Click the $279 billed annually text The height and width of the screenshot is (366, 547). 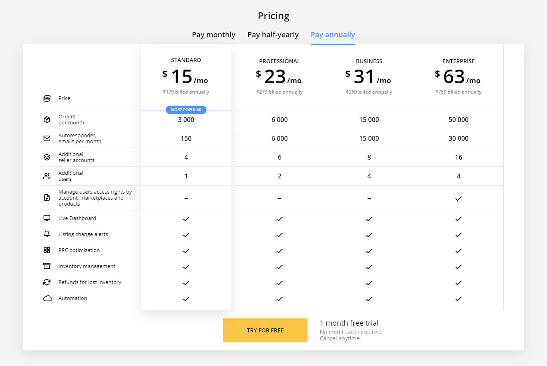pos(280,92)
